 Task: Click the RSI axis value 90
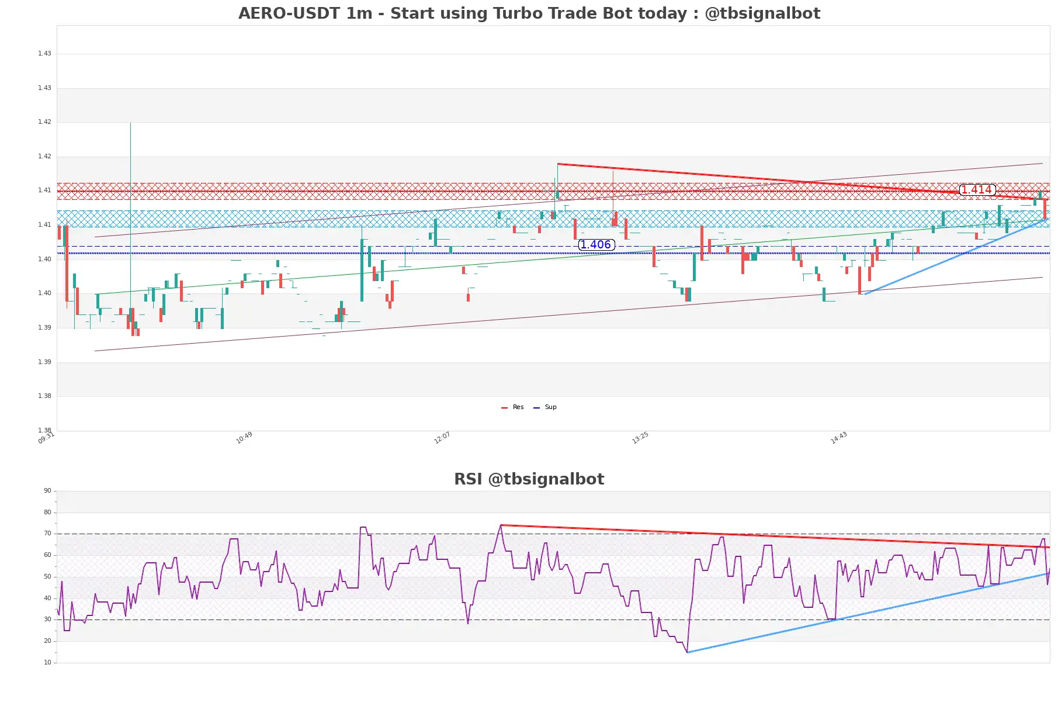click(x=47, y=491)
